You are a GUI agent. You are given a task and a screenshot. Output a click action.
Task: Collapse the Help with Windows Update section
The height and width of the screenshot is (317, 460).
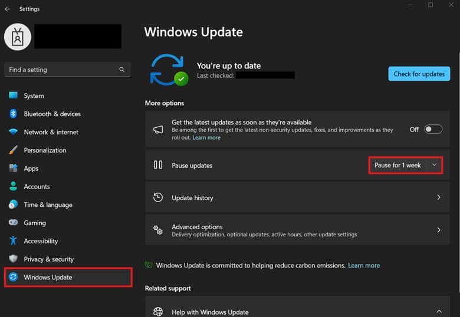(x=439, y=311)
